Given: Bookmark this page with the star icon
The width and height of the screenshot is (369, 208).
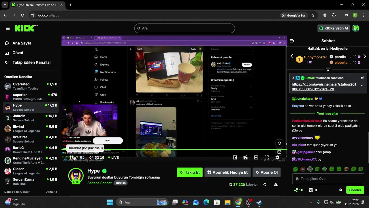Looking at the screenshot, I should click(x=313, y=15).
